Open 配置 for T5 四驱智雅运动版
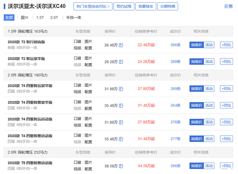238x174 pixels. tap(88, 169)
